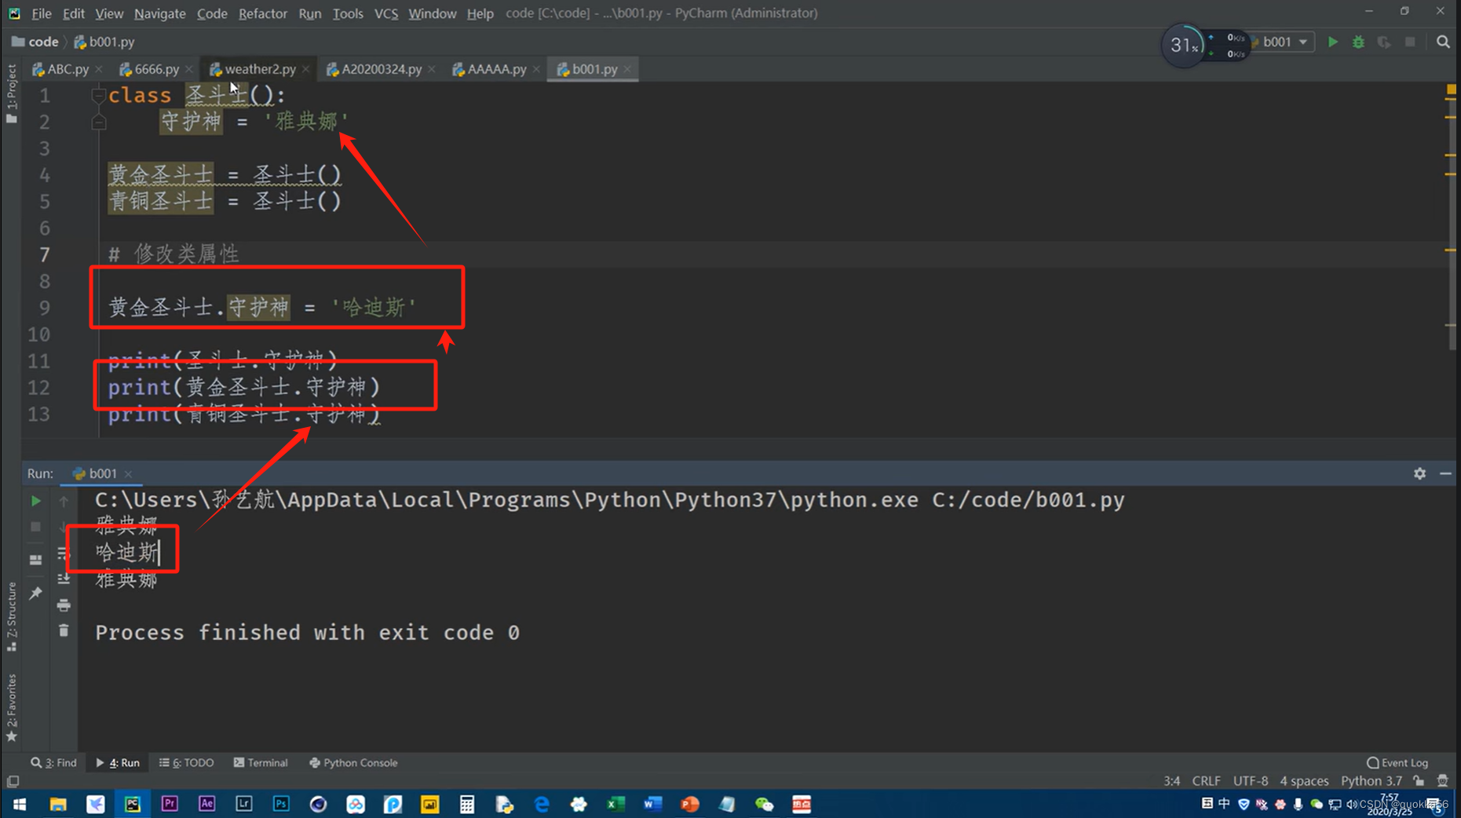Clear console output with trash icon
The height and width of the screenshot is (818, 1461).
point(64,630)
